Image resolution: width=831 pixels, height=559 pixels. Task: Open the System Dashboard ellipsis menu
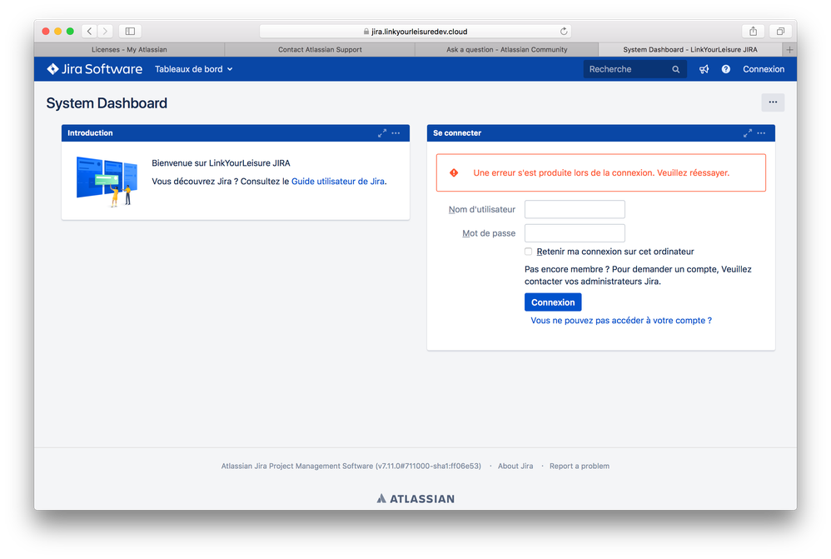773,102
